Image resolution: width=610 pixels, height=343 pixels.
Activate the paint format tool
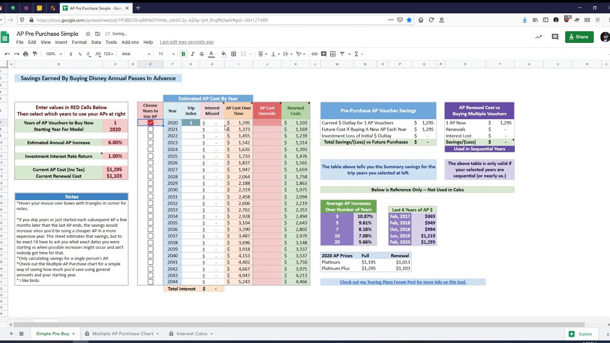[35, 54]
